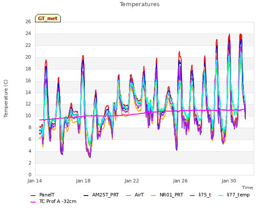
Task: Toggle the NR01_PRT legend entry
Action: tap(167, 195)
